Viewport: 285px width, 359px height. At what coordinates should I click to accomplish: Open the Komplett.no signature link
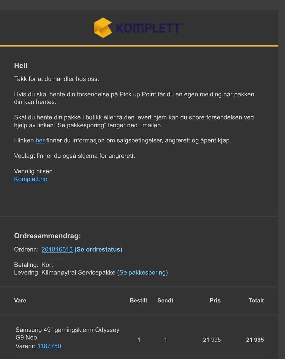point(31,179)
